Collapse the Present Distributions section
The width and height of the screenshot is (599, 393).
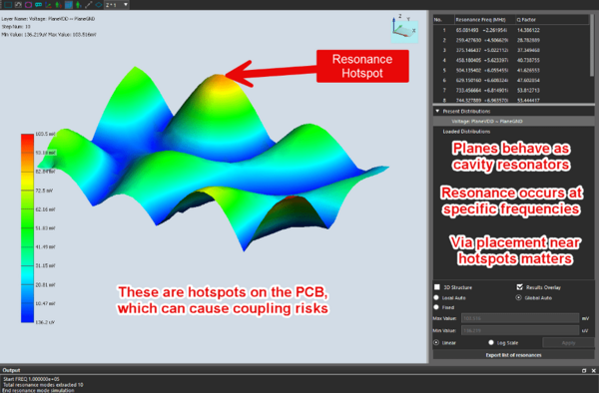pyautogui.click(x=438, y=111)
